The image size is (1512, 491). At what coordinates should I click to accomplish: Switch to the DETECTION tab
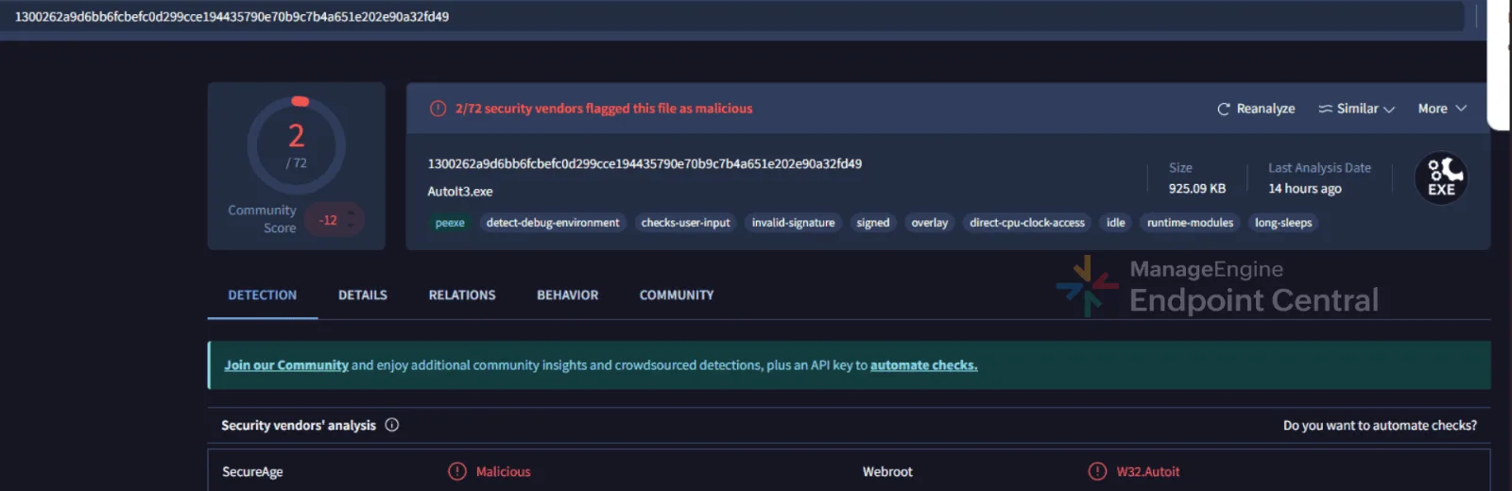(263, 296)
